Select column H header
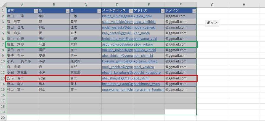The image size is (265, 121). (x=244, y=5)
